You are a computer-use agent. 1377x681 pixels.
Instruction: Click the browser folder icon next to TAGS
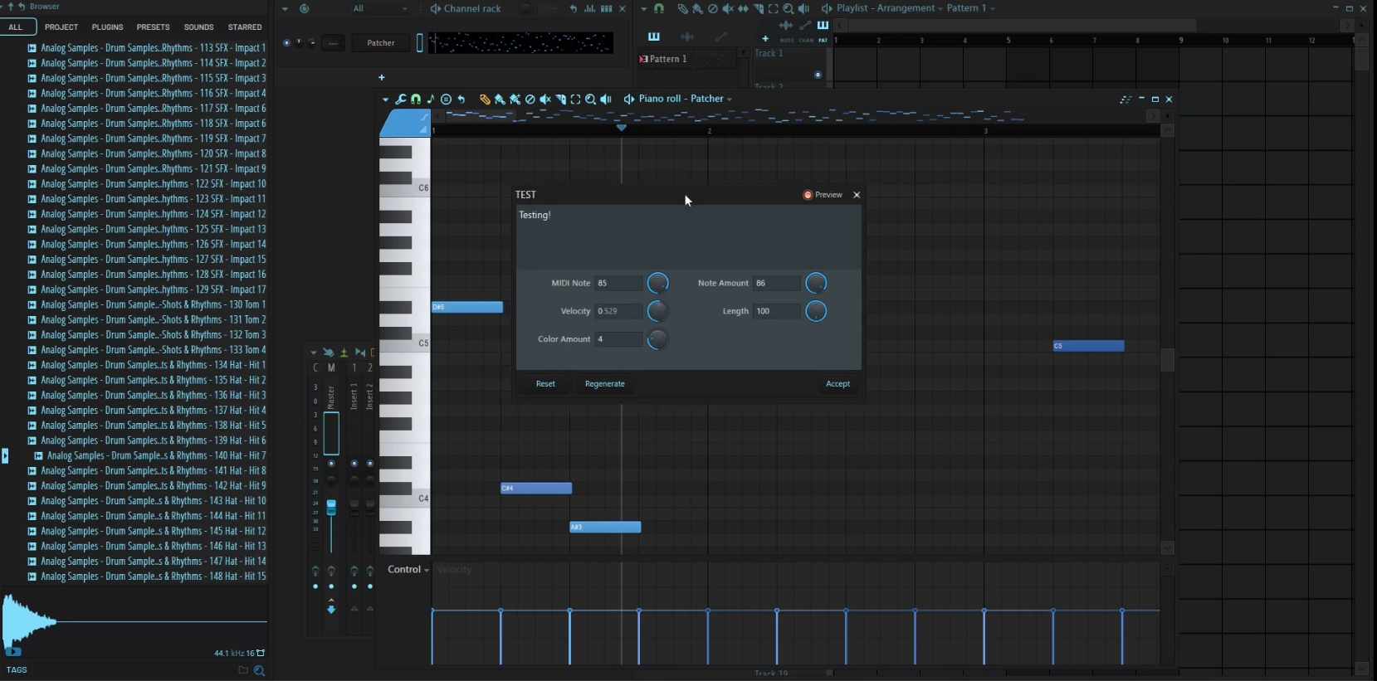tap(243, 670)
